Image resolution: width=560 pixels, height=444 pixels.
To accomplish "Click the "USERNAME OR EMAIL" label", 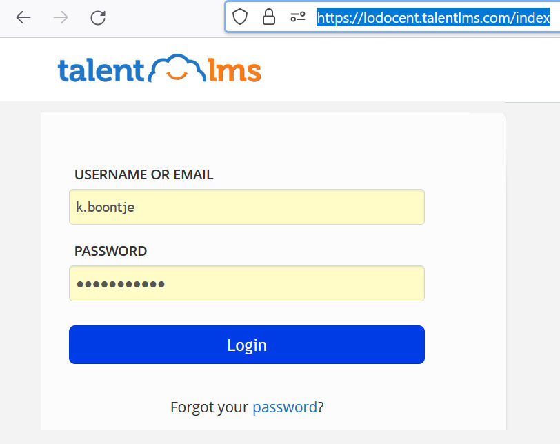I will pyautogui.click(x=143, y=175).
